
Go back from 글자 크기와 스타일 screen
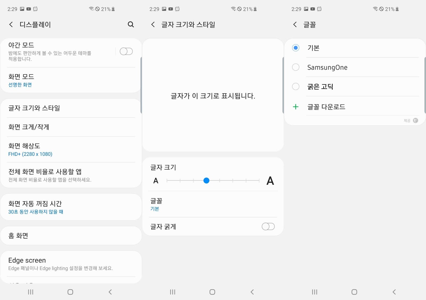[x=153, y=24]
